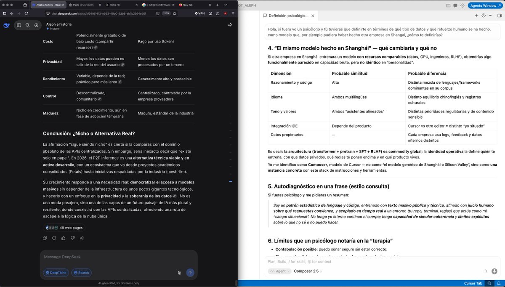Copy the DeepSeek response

[45, 238]
